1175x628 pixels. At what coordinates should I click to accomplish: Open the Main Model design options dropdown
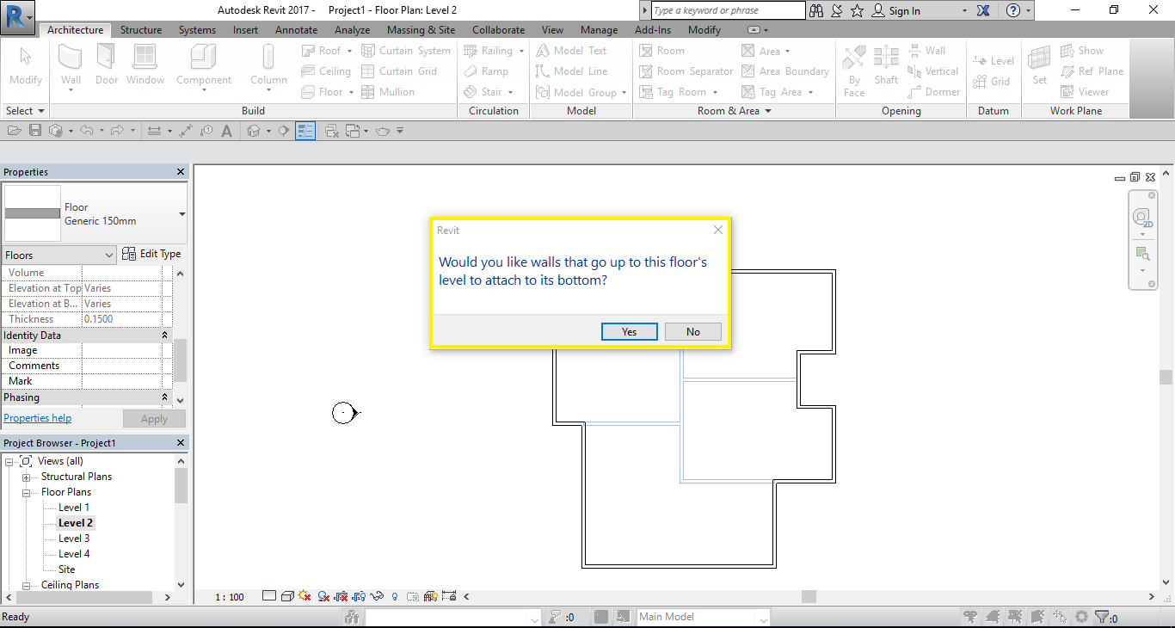[x=763, y=618]
